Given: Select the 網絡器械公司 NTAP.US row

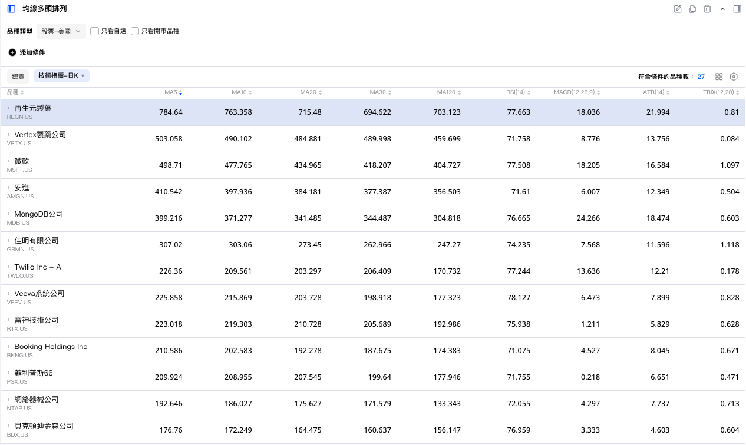Looking at the screenshot, I should point(373,404).
